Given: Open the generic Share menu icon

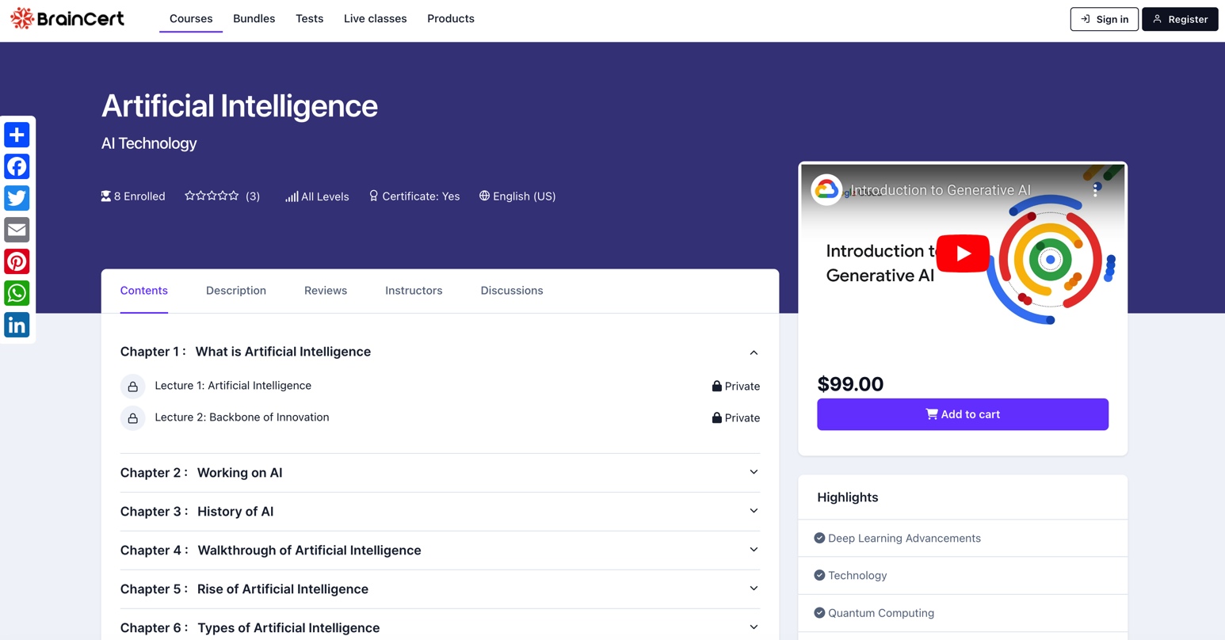Looking at the screenshot, I should 17,135.
